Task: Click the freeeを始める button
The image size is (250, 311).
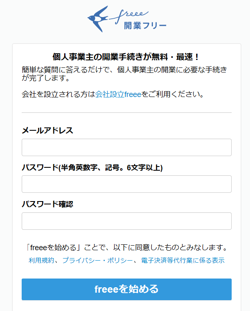Action: [x=127, y=289]
